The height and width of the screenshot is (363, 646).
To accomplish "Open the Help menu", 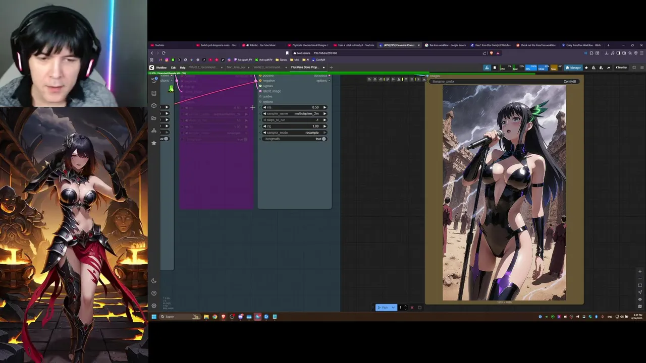I will point(183,68).
